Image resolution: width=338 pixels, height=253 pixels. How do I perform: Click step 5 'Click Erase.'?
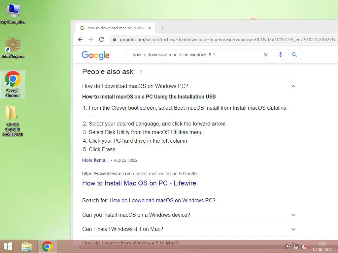click(103, 149)
